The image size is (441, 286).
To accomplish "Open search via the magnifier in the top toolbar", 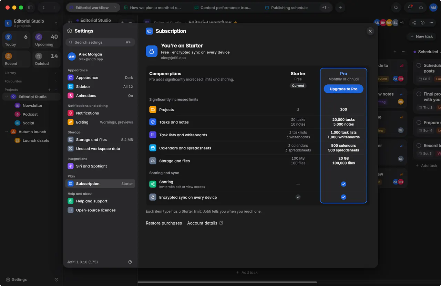I will coord(396,8).
